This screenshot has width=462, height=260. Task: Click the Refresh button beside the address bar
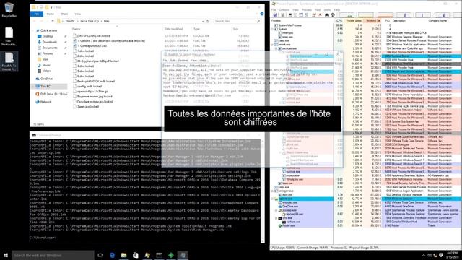[208, 21]
